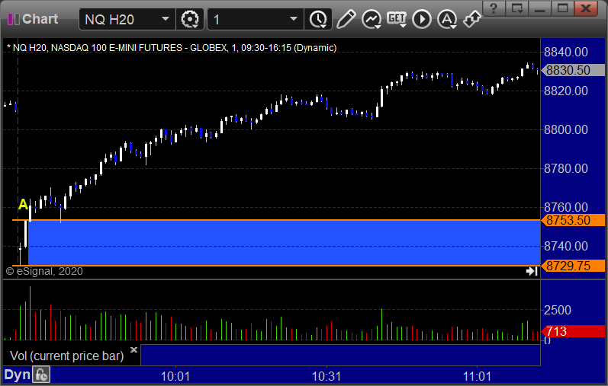This screenshot has width=608, height=386.
Task: Close the Vol study label
Action: 134,349
